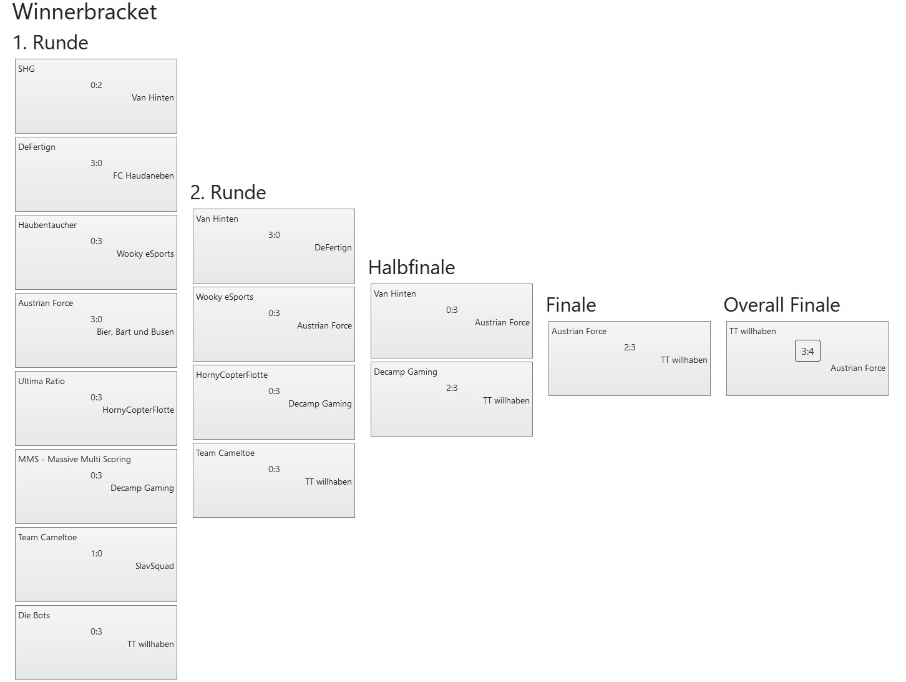Viewport: 906px width, 682px height.
Task: Select the DeFertign vs FC Haudaneben match
Action: point(95,174)
